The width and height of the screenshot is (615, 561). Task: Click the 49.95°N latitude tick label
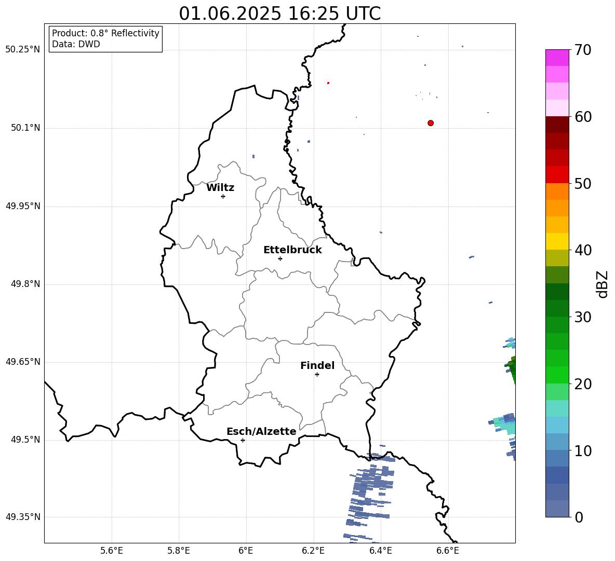(23, 206)
